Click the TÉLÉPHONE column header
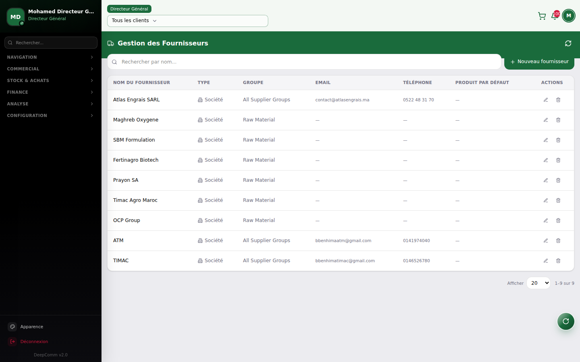Image resolution: width=580 pixels, height=362 pixels. (417, 82)
